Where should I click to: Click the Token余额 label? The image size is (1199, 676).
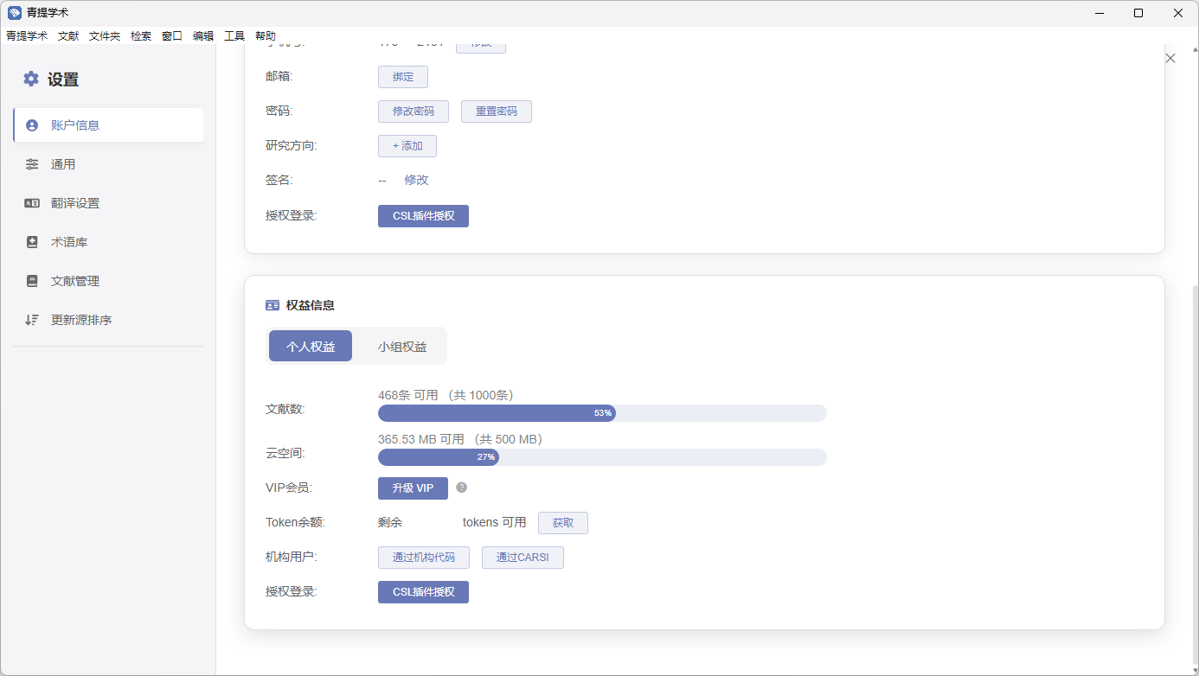tap(295, 522)
